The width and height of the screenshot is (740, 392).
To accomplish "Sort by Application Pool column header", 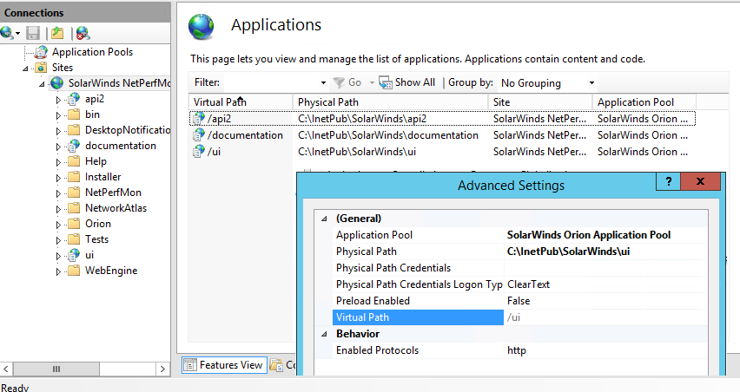I will pos(644,101).
